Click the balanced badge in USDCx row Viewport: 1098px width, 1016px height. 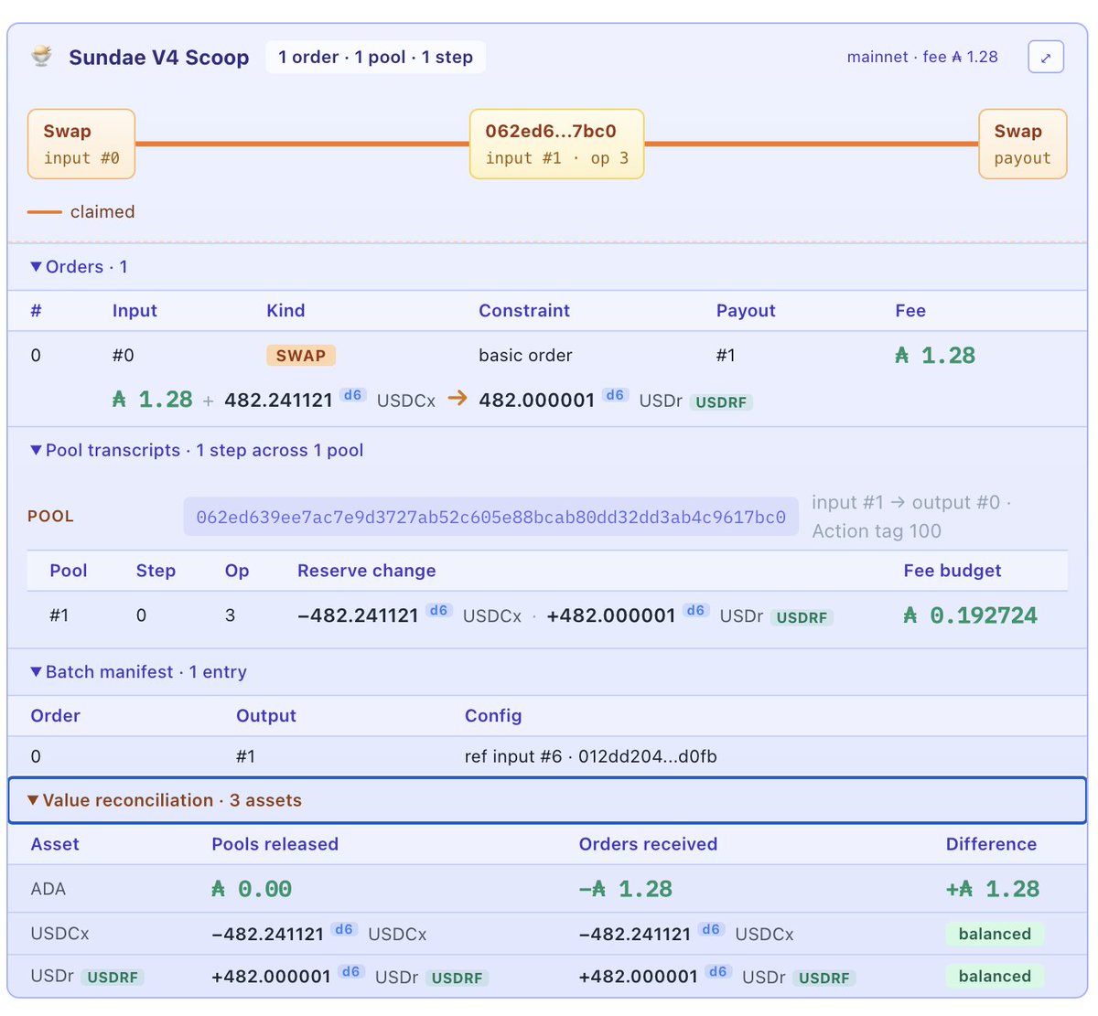coord(995,934)
